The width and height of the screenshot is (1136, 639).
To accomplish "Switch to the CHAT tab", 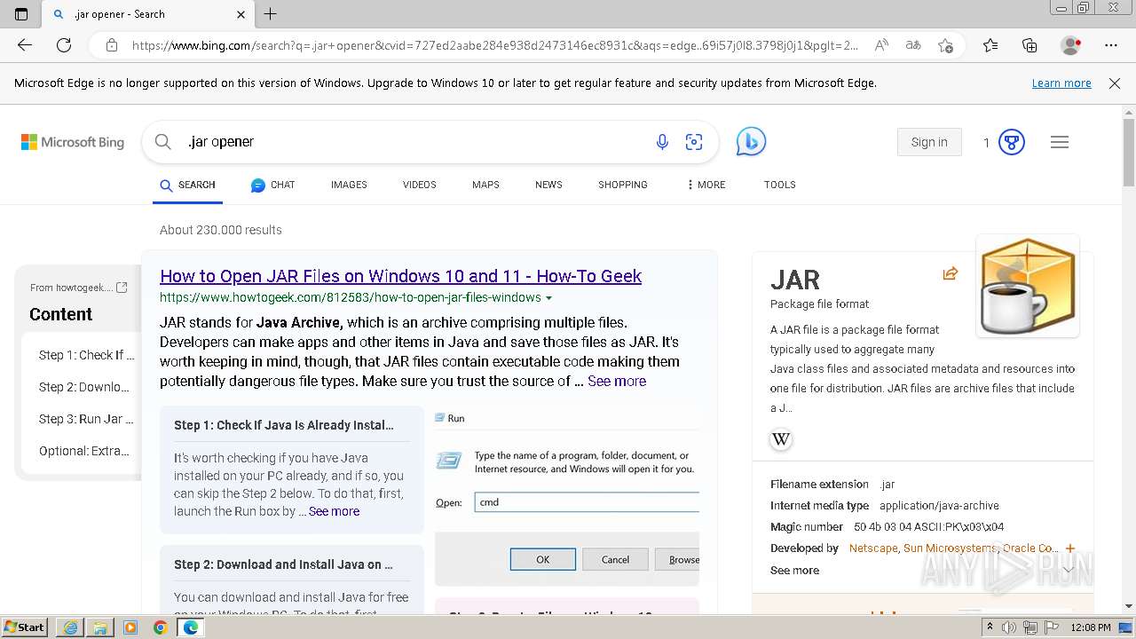I will click(x=272, y=185).
